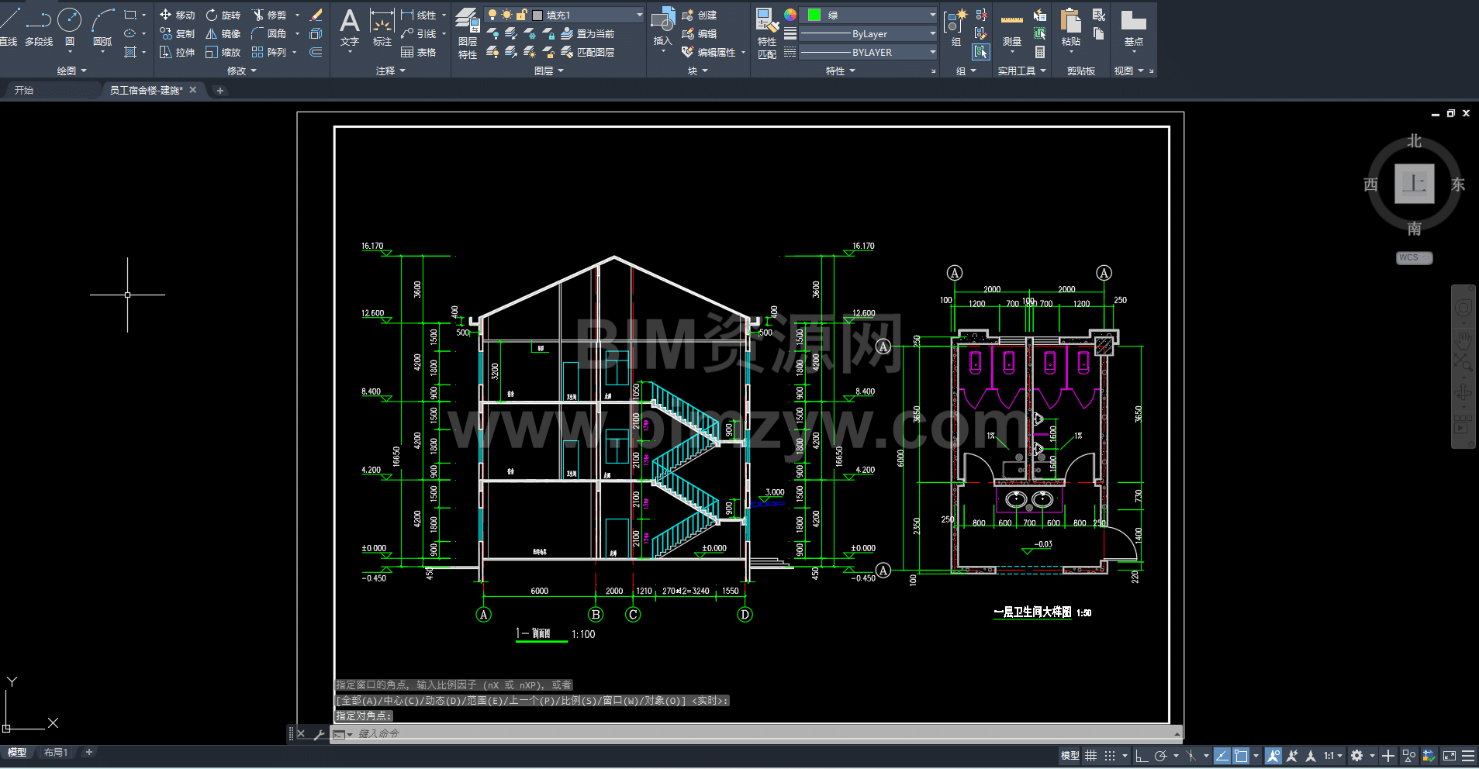
Task: Toggle object snap in status bar
Action: (1241, 755)
